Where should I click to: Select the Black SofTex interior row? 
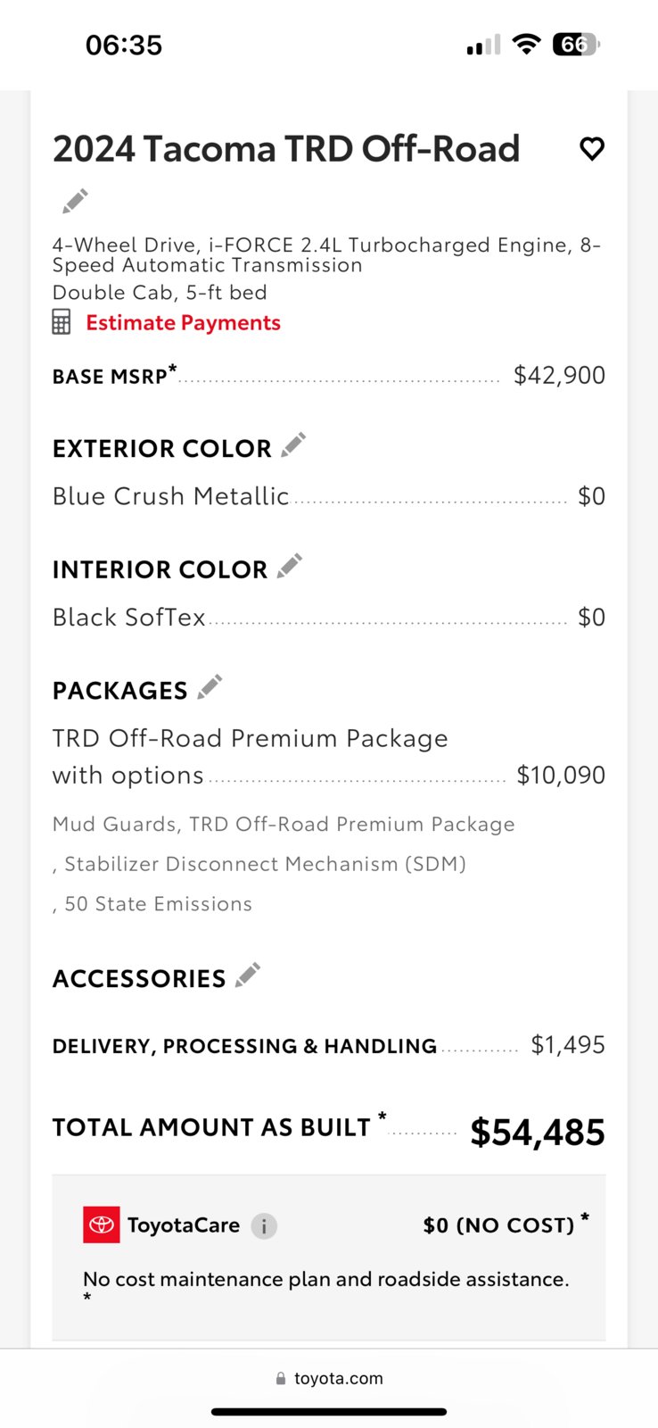coord(329,618)
